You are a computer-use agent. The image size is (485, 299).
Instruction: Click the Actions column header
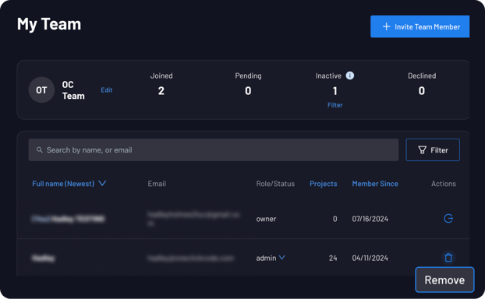point(444,184)
